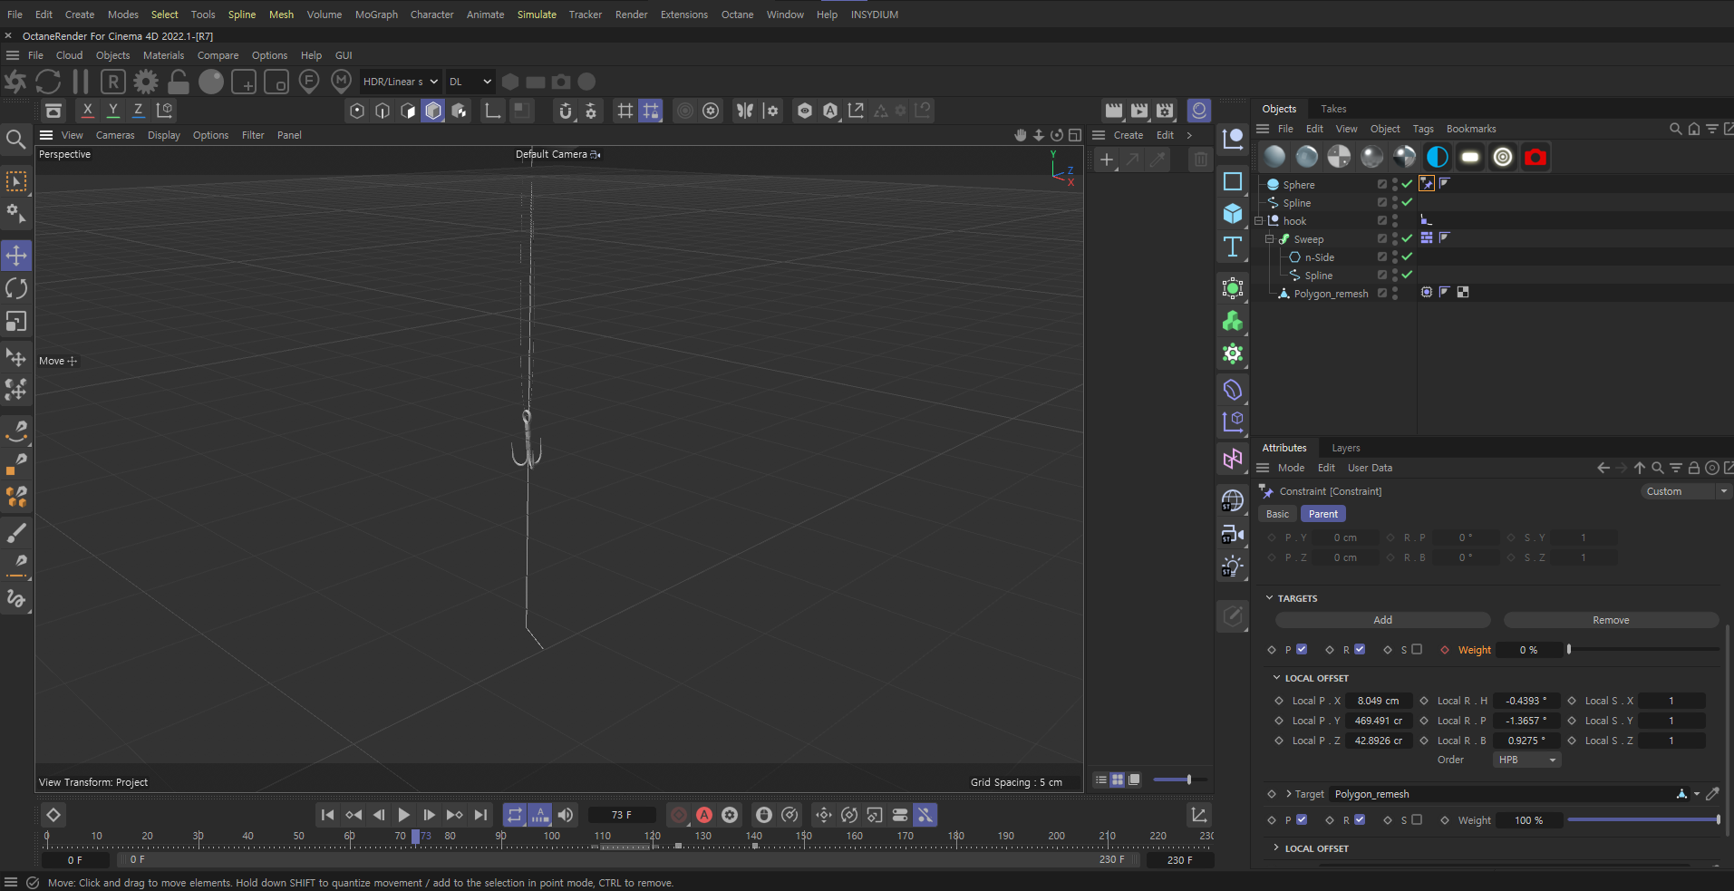Open the INSYDIUM menu

[x=874, y=15]
